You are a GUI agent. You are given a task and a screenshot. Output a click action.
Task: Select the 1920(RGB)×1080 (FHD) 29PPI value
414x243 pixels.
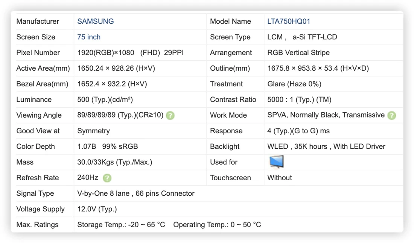pos(131,53)
